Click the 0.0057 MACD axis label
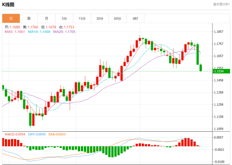 [219, 137]
